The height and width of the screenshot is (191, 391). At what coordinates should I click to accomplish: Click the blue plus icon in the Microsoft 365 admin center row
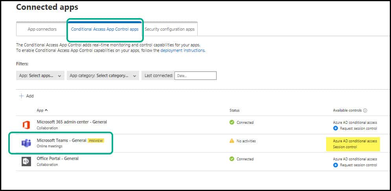pos(335,129)
